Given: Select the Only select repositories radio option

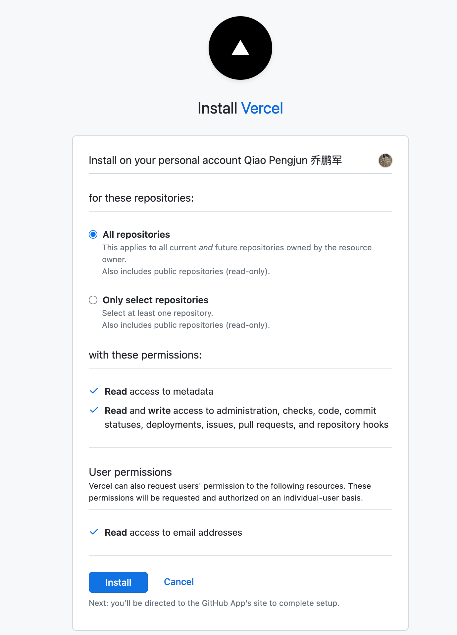Looking at the screenshot, I should point(93,300).
